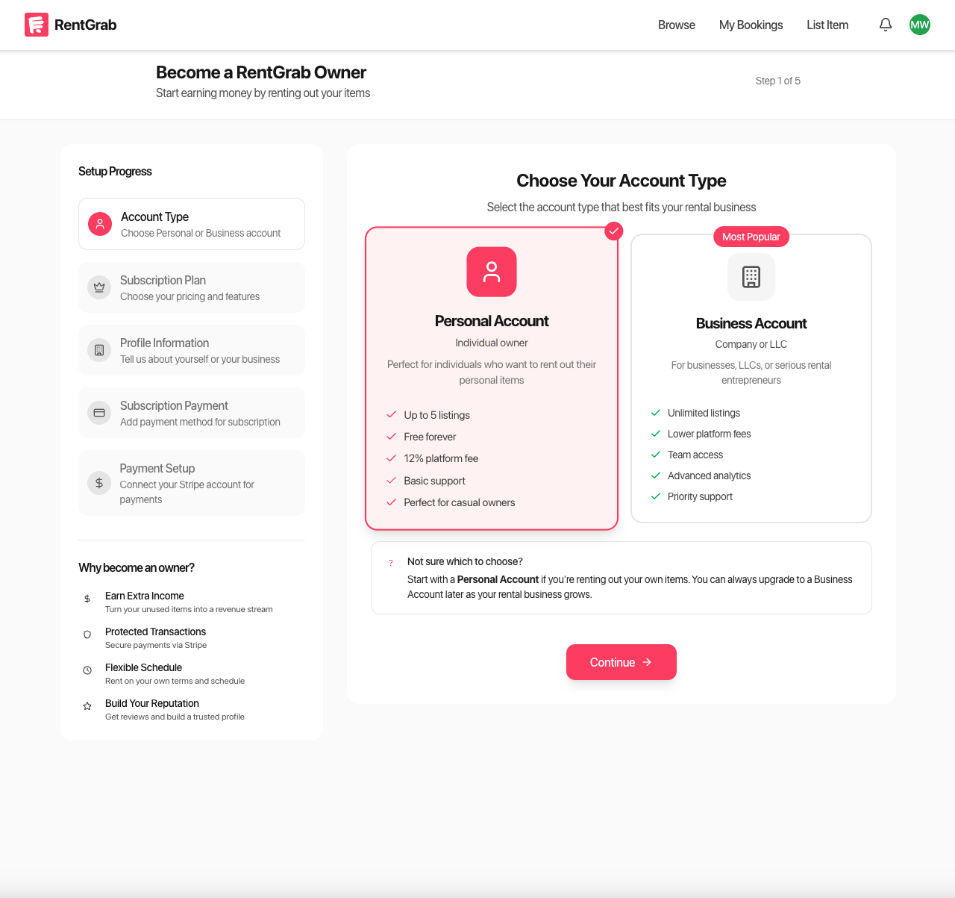This screenshot has height=898, width=955.
Task: Open the Subscription Plan setup step
Action: pos(192,287)
